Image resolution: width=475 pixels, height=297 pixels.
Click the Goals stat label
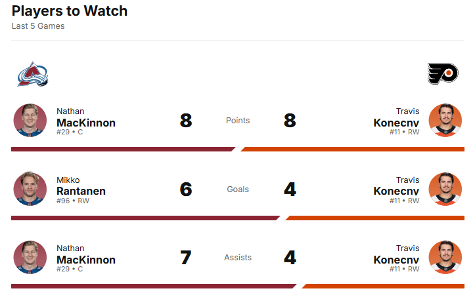pos(238,189)
